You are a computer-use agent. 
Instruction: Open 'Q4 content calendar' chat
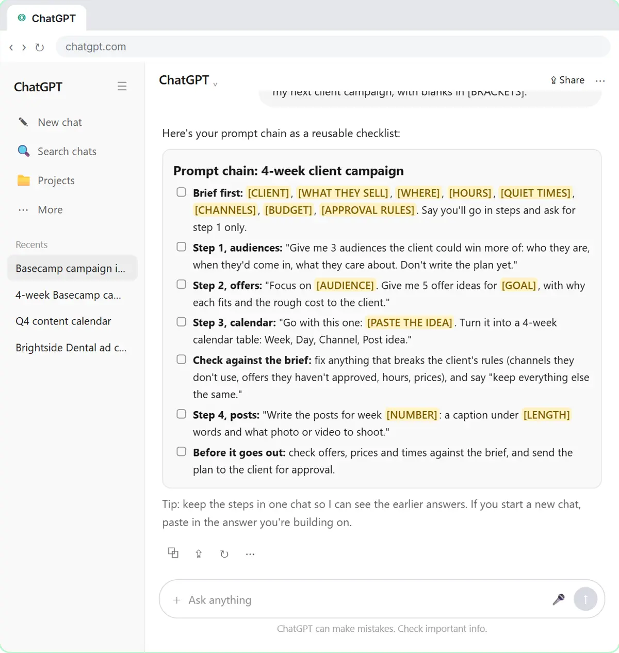72,321
